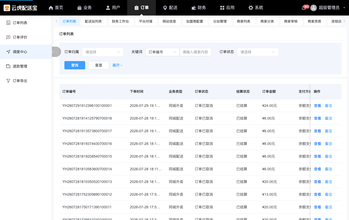This screenshot has width=349, height=220.
Task: Add 备注 to order YH2607281913573800700017
Action: tap(328, 131)
